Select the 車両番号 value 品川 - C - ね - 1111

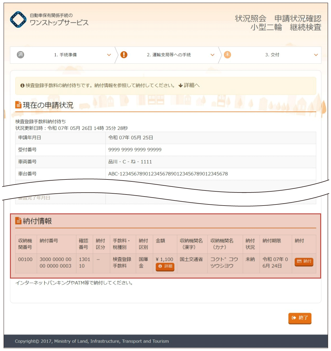click(x=130, y=162)
